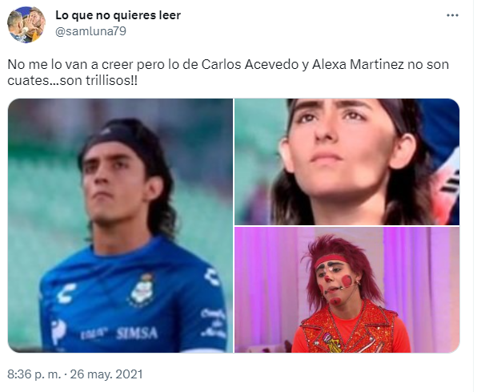Open the tweet timestamp 8:36 p. m.
Image resolution: width=477 pixels, height=392 pixels.
[34, 374]
